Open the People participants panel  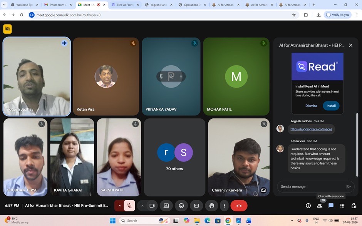pyautogui.click(x=319, y=206)
